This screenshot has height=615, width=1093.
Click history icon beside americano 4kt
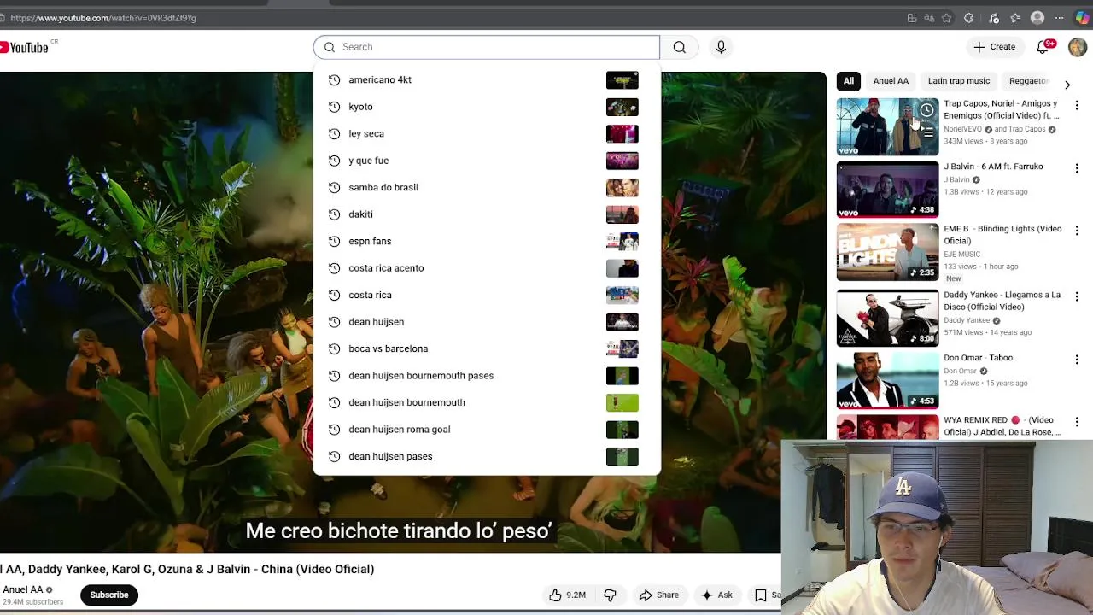[x=334, y=79]
